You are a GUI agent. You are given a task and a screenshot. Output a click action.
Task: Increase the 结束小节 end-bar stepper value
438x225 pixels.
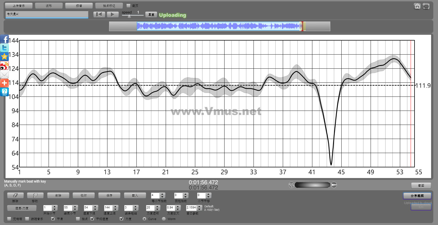tap(75, 206)
